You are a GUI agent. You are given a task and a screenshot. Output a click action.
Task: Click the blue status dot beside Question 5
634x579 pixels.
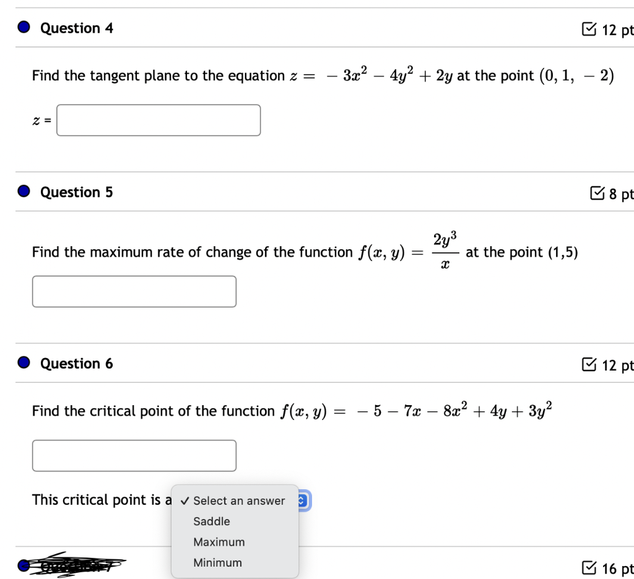coord(24,191)
